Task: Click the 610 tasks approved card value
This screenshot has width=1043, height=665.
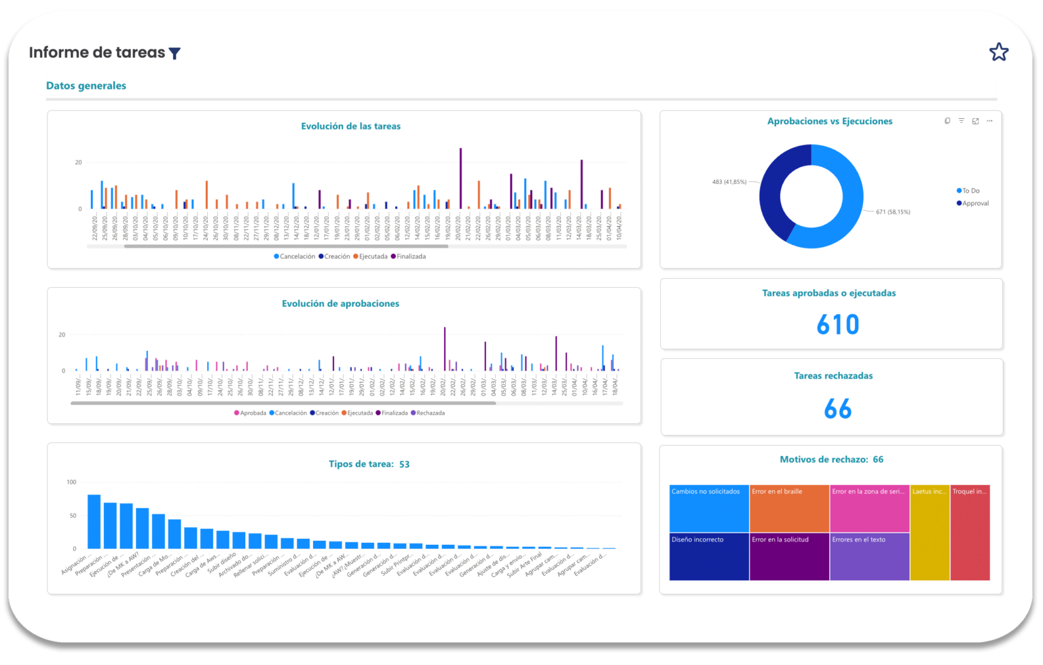Action: click(837, 324)
